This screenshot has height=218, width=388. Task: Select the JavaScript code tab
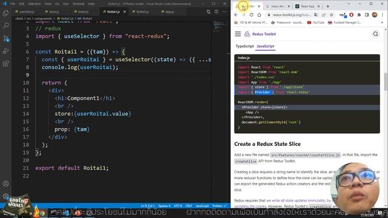click(266, 46)
